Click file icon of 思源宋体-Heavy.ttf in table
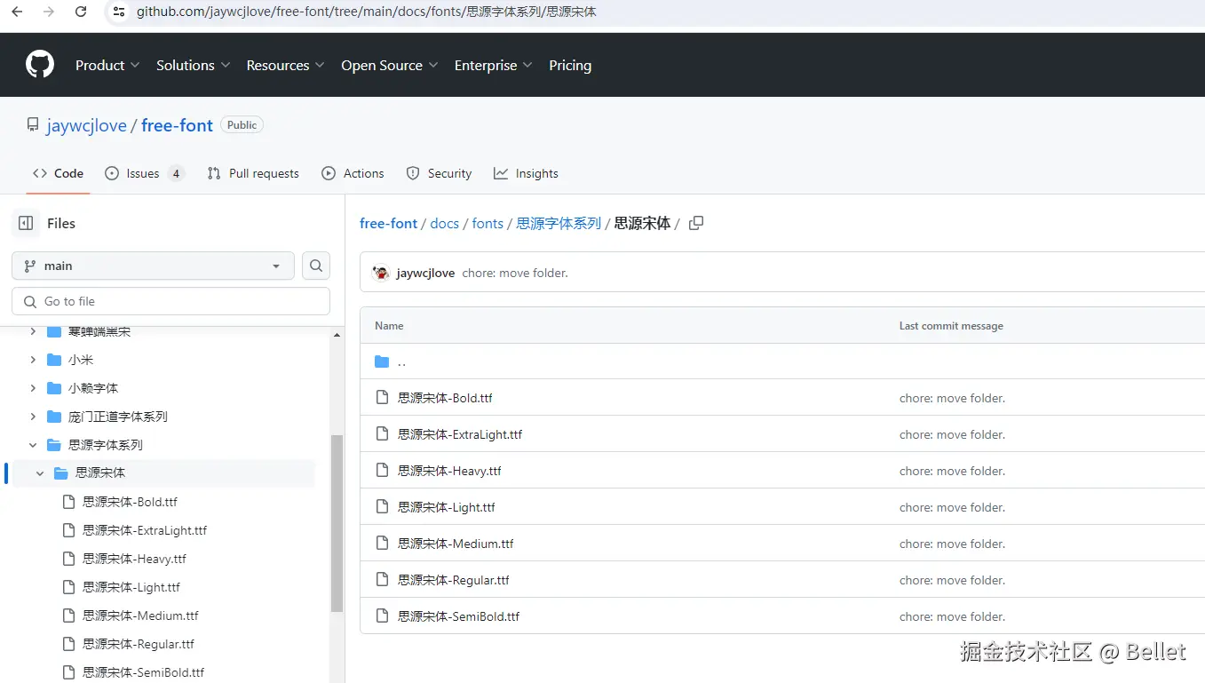This screenshot has height=683, width=1205. pyautogui.click(x=383, y=471)
